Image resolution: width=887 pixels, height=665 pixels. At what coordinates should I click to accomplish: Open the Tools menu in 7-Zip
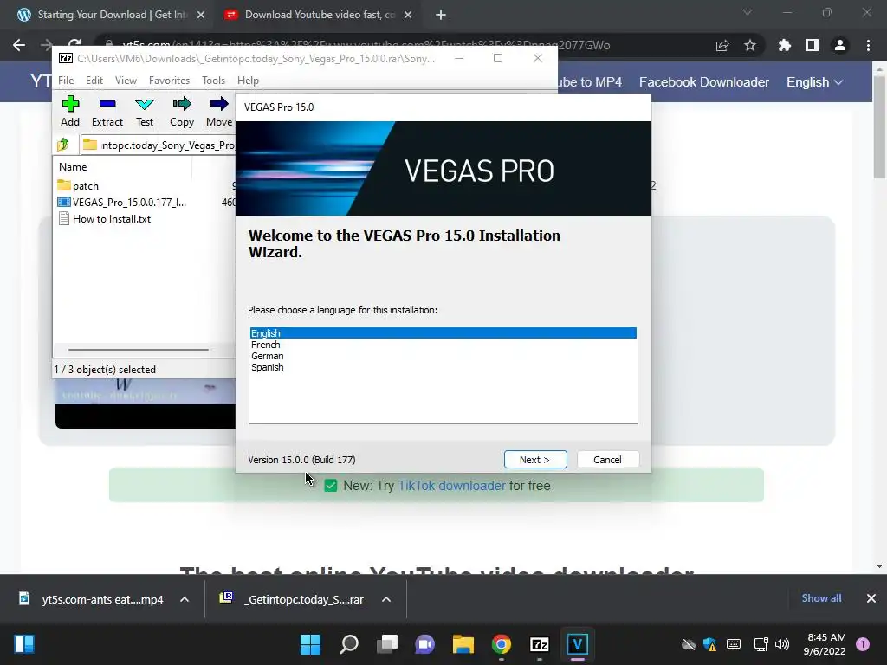pyautogui.click(x=213, y=81)
